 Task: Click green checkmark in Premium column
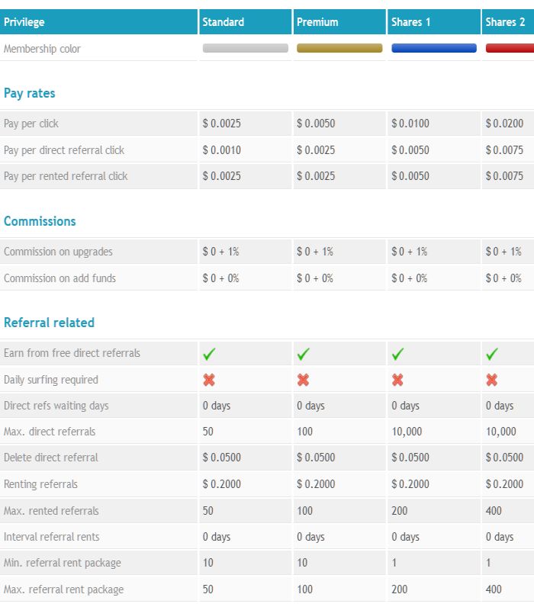pos(303,354)
